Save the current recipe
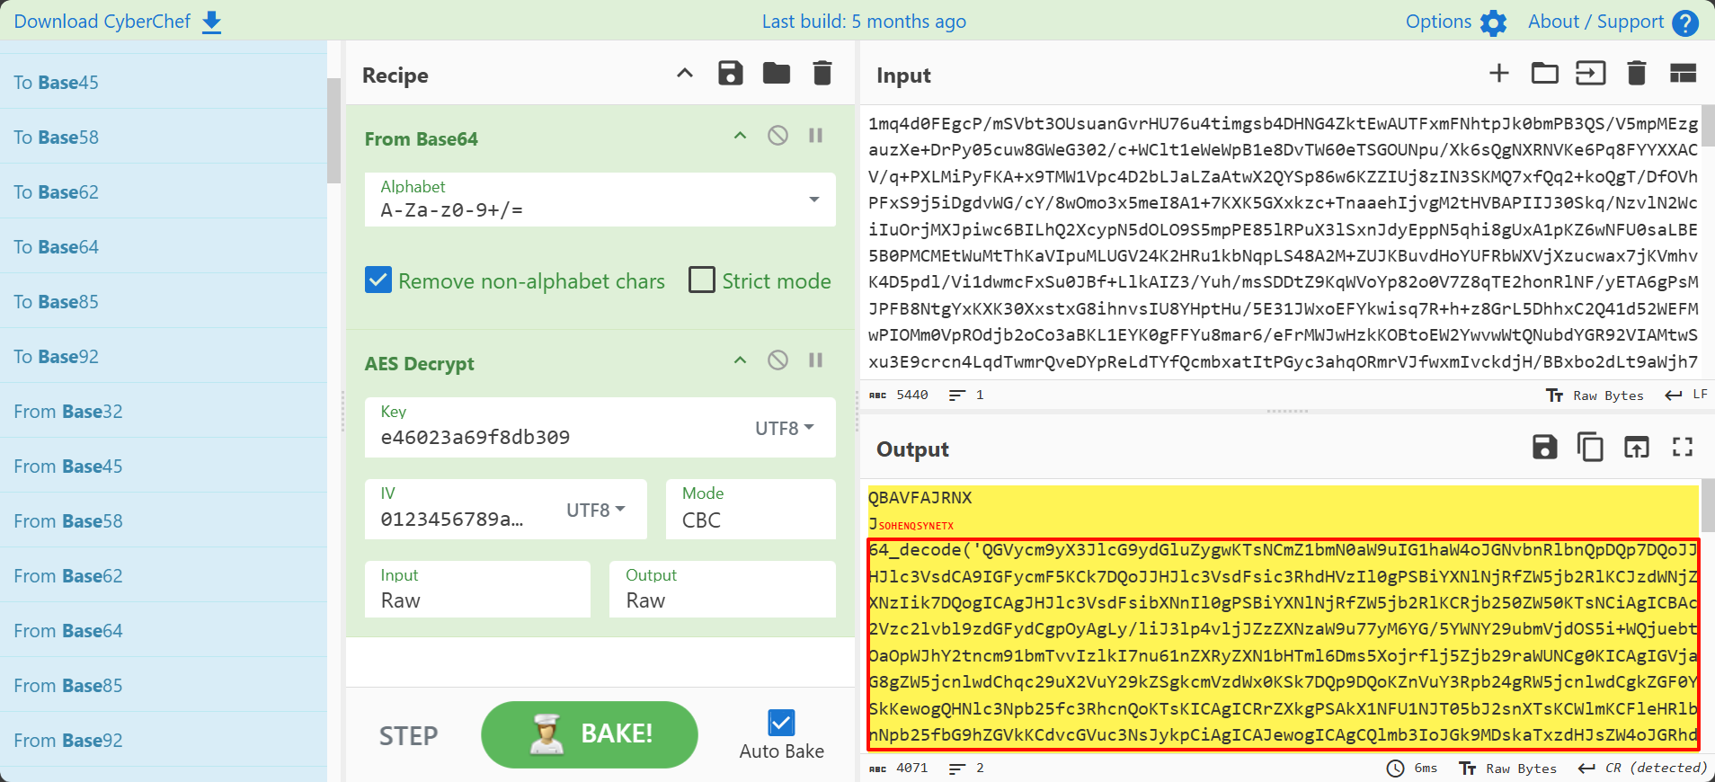Image resolution: width=1715 pixels, height=782 pixels. (730, 74)
